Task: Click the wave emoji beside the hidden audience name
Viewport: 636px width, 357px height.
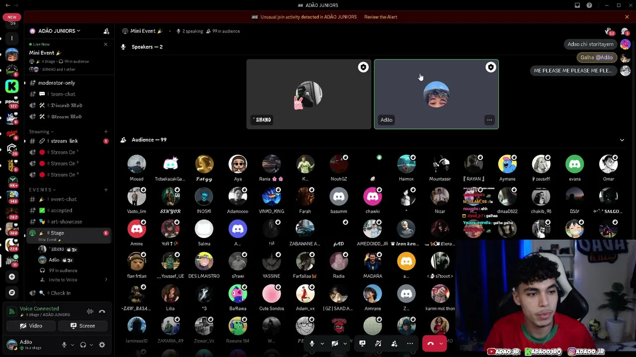Action: [373, 179]
